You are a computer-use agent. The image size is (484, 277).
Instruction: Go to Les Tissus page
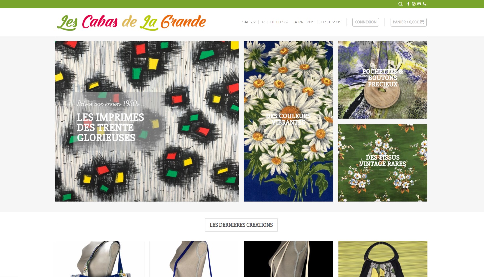pos(331,22)
